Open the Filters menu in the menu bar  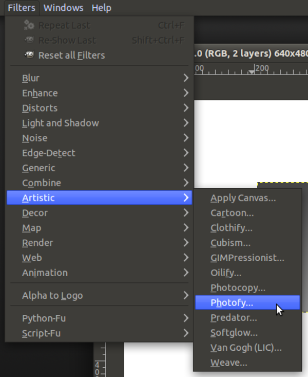pyautogui.click(x=22, y=8)
